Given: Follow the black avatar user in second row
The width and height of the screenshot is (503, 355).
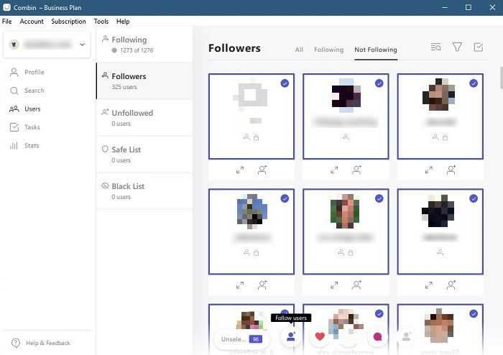Looking at the screenshot, I should 451,285.
